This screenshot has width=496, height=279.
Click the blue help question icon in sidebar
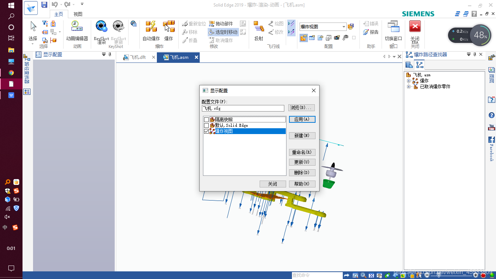tap(492, 115)
